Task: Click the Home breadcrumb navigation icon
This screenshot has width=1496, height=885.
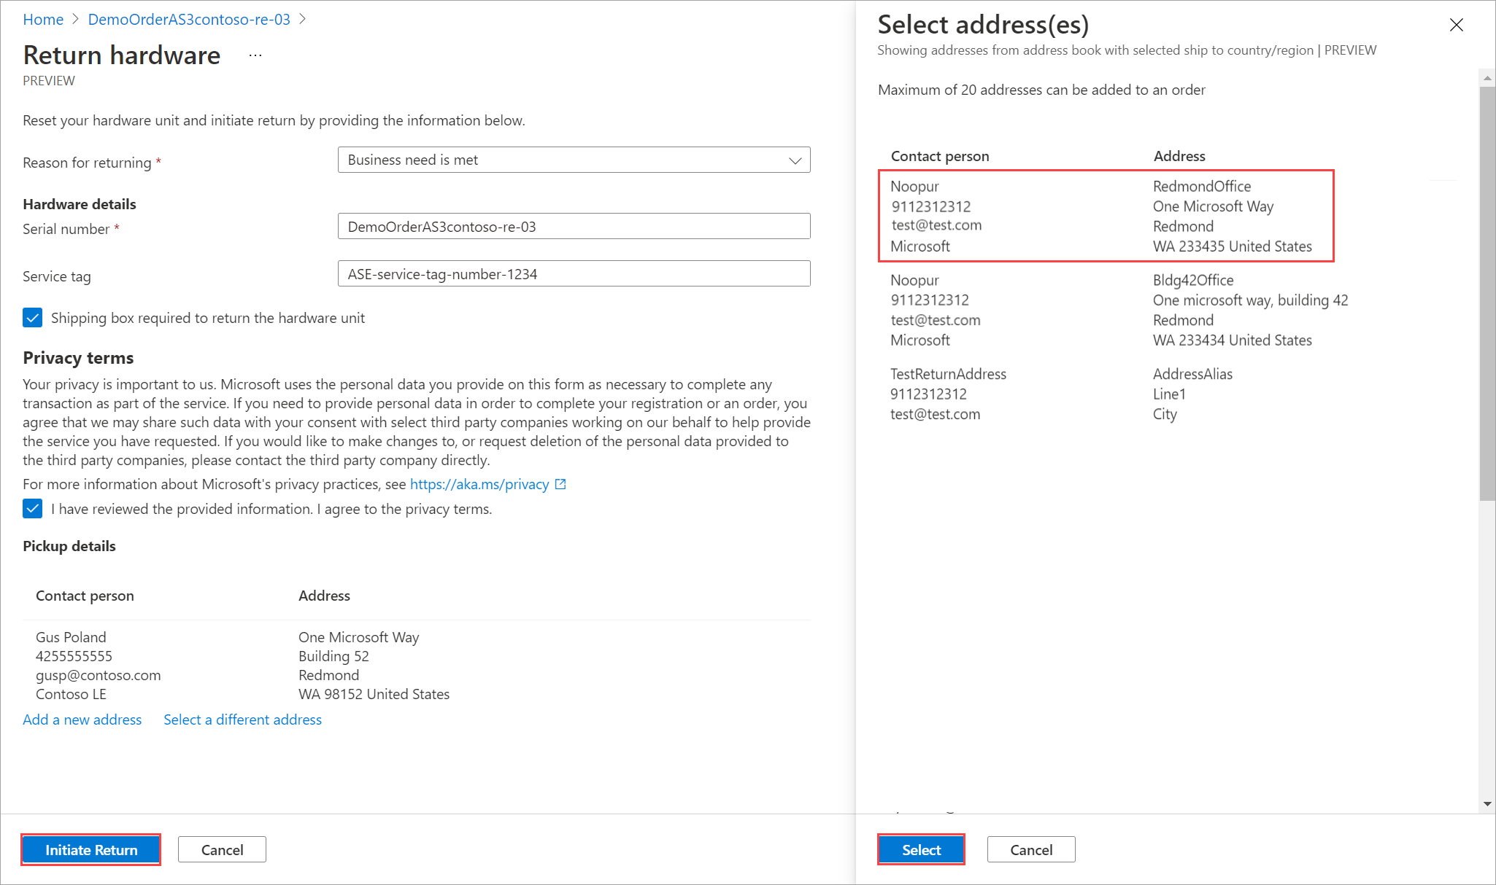Action: [x=42, y=19]
